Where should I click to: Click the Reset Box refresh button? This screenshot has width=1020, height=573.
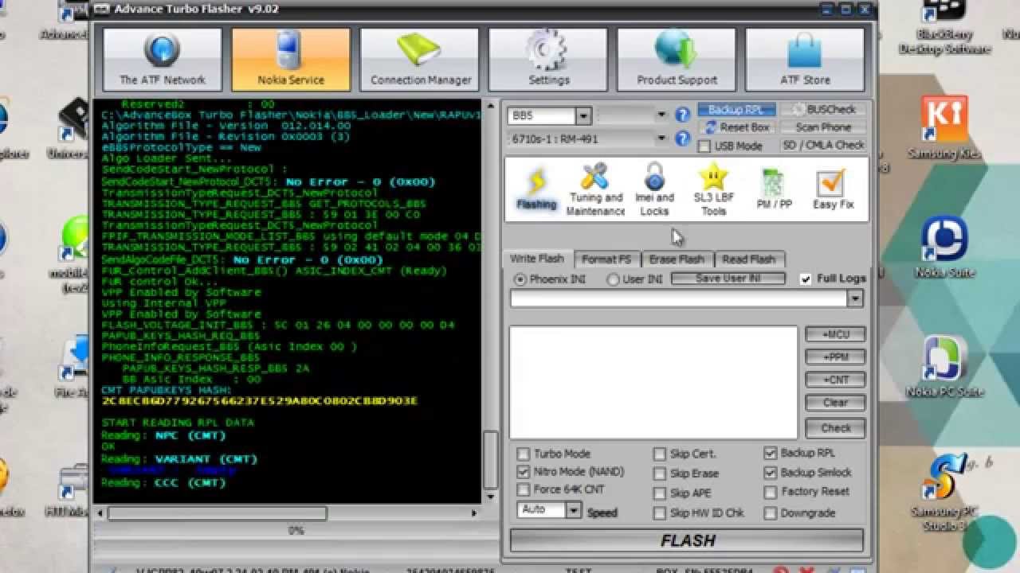tap(737, 127)
